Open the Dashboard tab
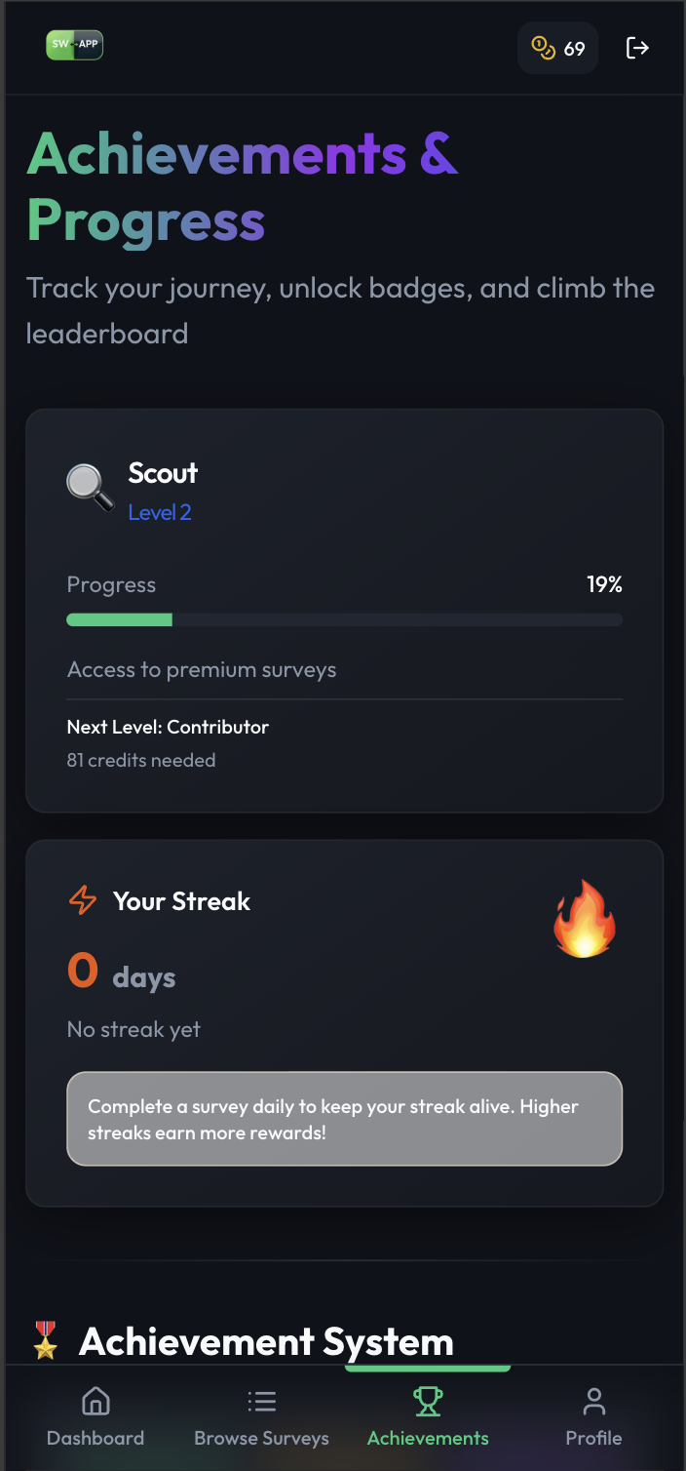This screenshot has width=686, height=1471. pyautogui.click(x=95, y=1438)
